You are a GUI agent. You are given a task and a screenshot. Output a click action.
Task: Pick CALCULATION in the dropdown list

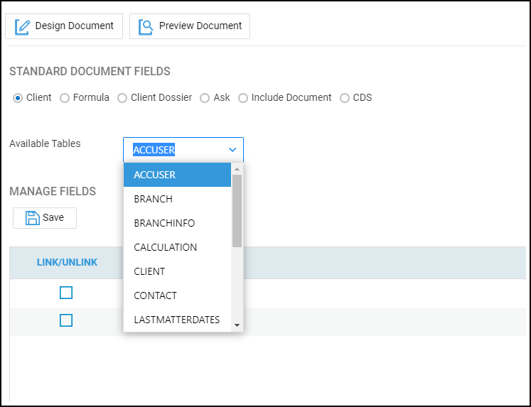click(166, 247)
